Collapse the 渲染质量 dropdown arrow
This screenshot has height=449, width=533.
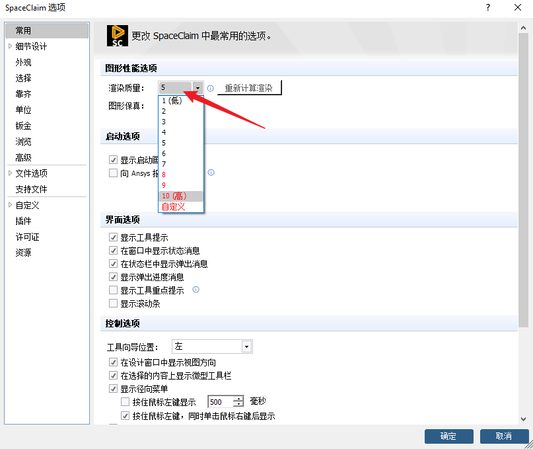pyautogui.click(x=197, y=88)
